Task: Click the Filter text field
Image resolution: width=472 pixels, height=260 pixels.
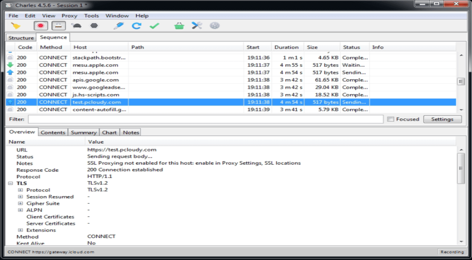Action: 205,119
